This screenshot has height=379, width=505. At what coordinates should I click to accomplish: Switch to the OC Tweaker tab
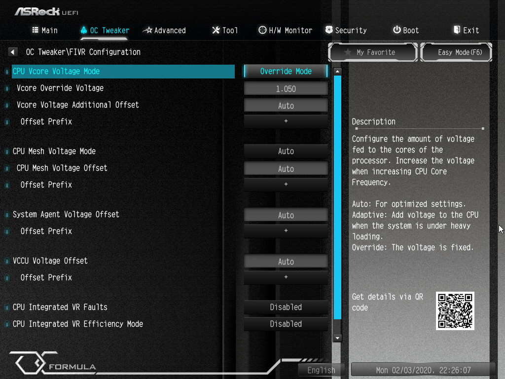[105, 30]
